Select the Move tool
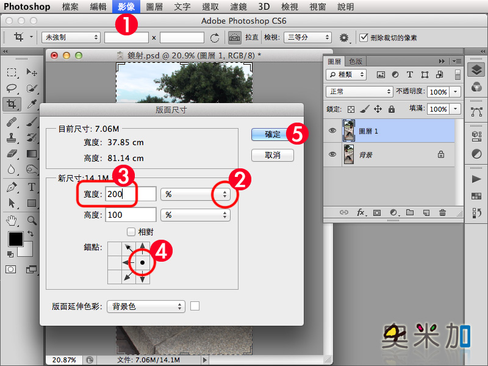The height and width of the screenshot is (366, 488). (32, 72)
